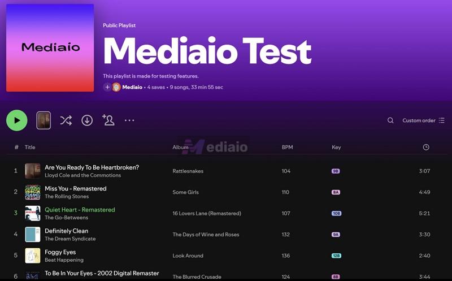Open artist The Go-Betweens
Screen dimensions: 452x281
[66, 218]
